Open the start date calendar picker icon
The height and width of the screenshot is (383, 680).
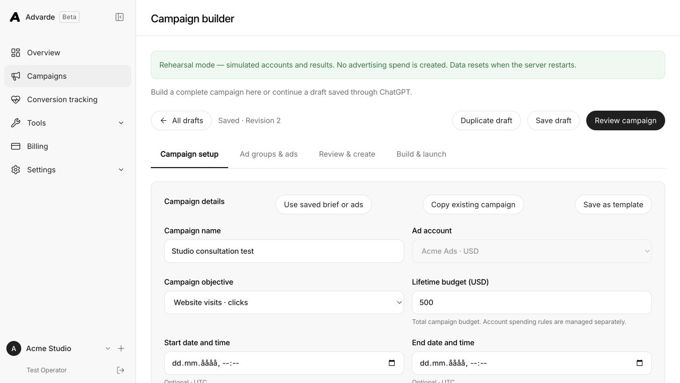392,363
